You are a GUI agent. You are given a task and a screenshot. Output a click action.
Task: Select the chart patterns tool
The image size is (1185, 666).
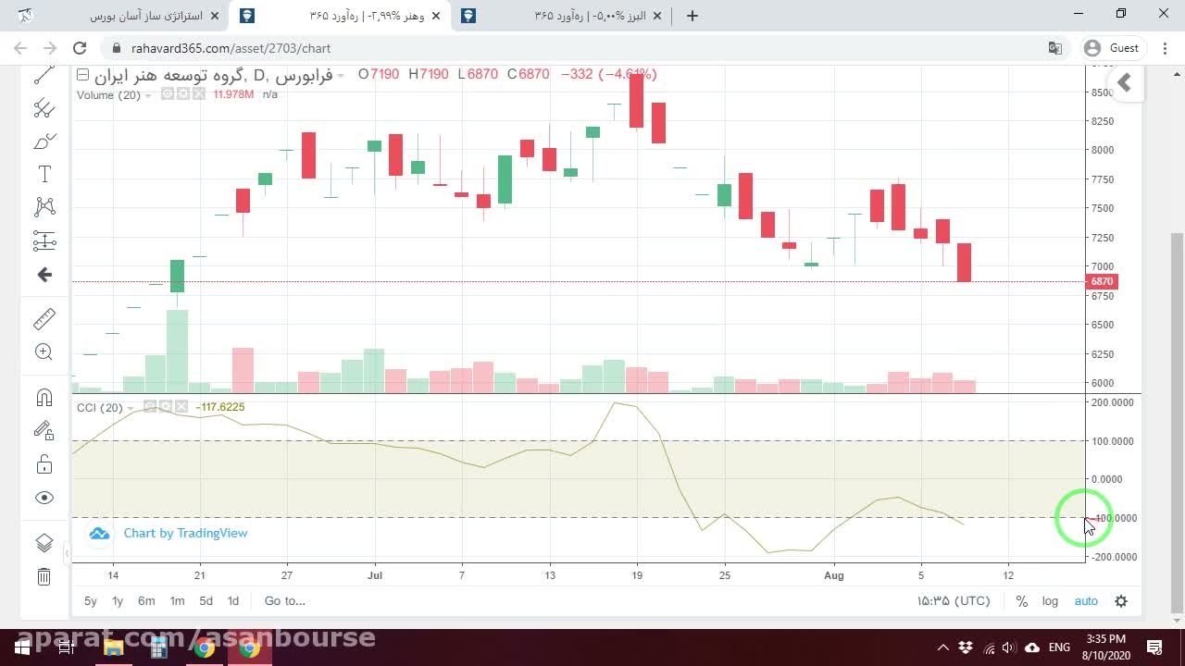click(44, 206)
